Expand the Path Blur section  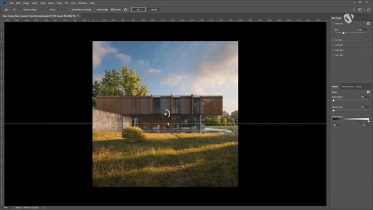[x=333, y=50]
